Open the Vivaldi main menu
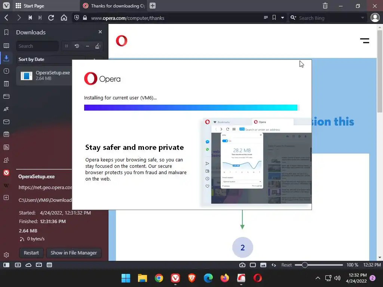 tap(6, 6)
